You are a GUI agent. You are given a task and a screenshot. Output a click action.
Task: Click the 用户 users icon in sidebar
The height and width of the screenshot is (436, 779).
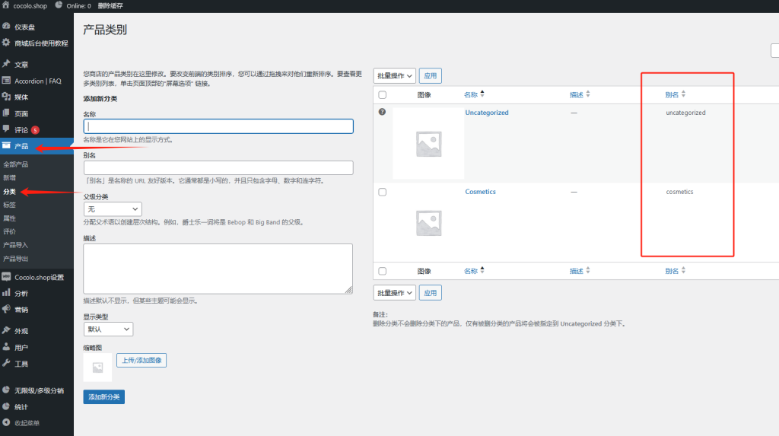(7, 347)
